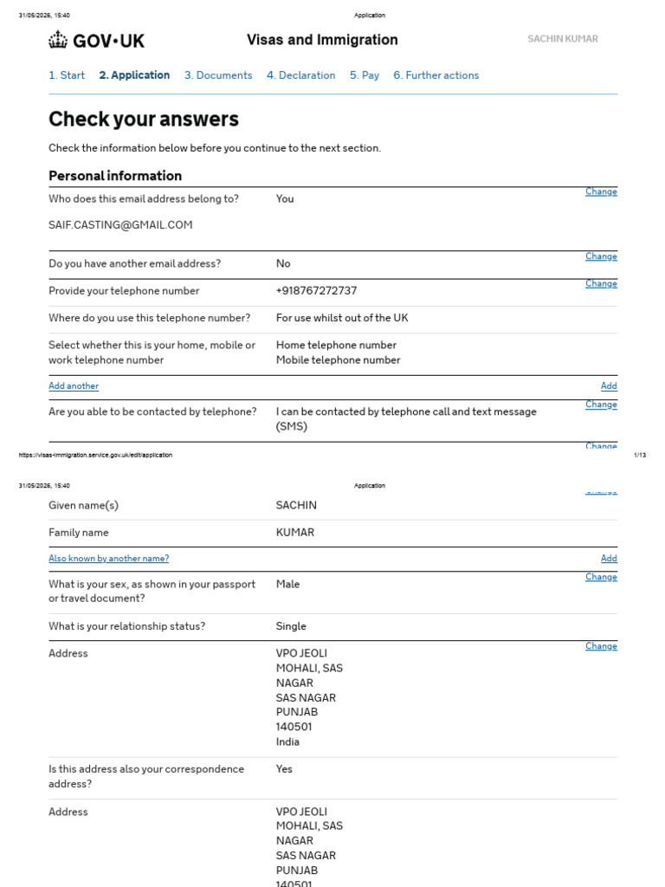Open 6. Further actions step
The height and width of the screenshot is (887, 665).
[x=436, y=75]
